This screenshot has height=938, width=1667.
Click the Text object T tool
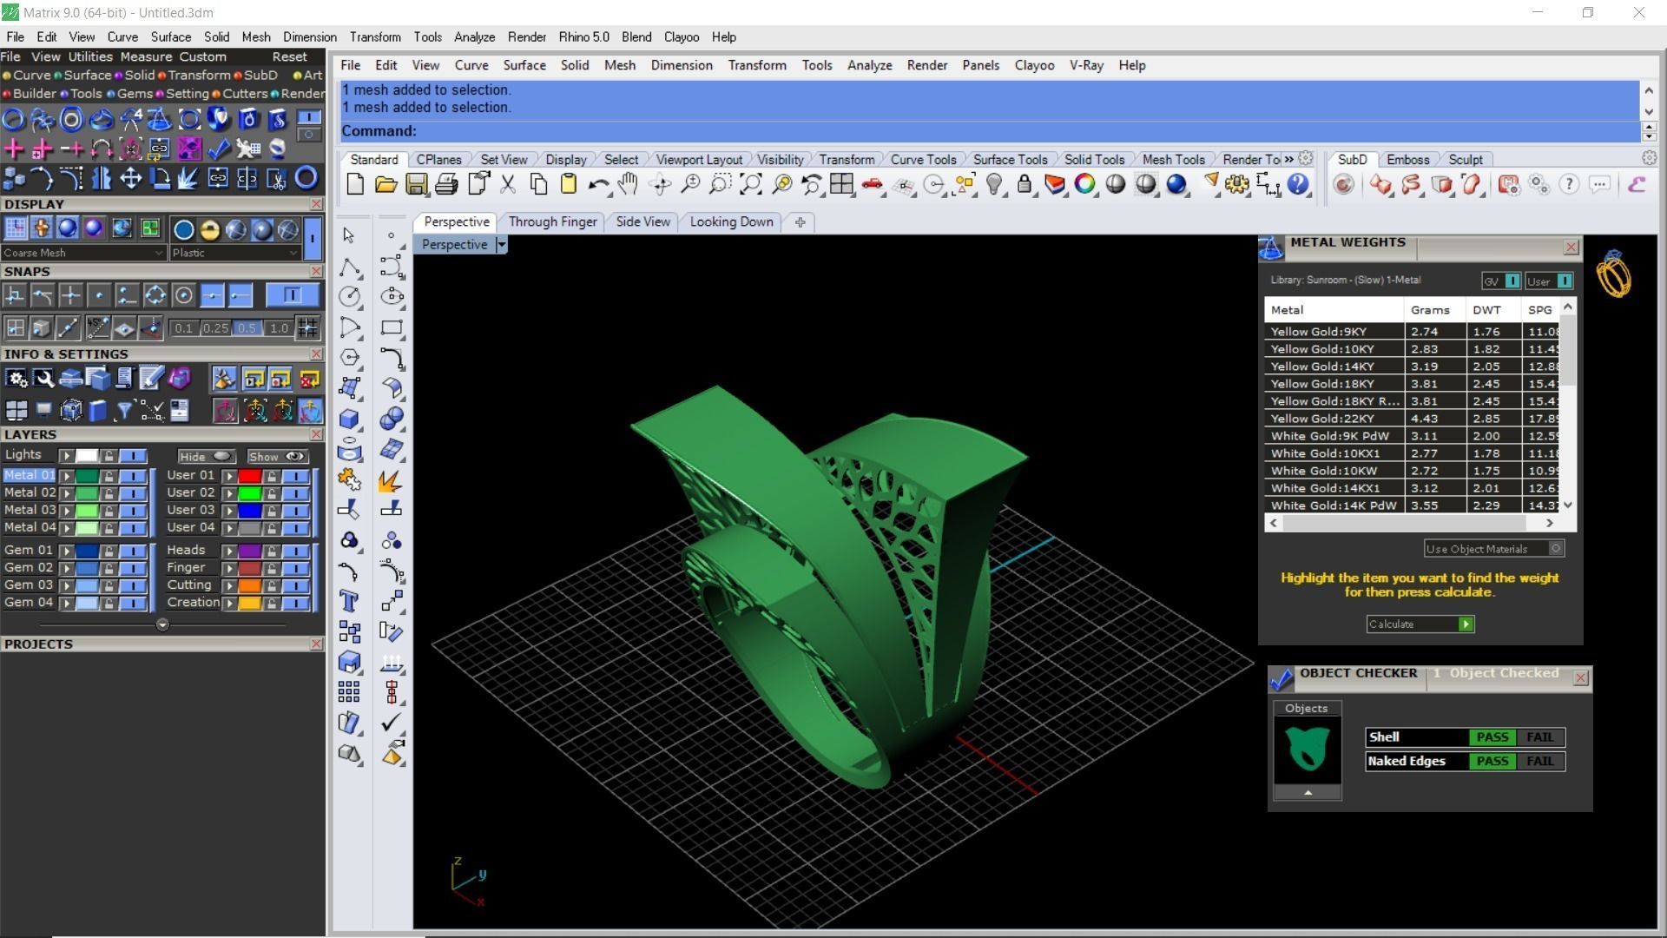click(349, 601)
